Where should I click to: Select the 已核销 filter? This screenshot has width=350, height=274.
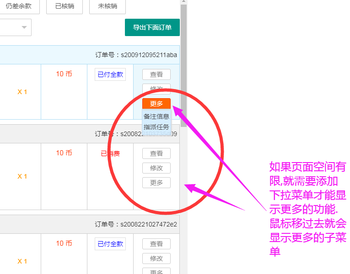tap(65, 6)
